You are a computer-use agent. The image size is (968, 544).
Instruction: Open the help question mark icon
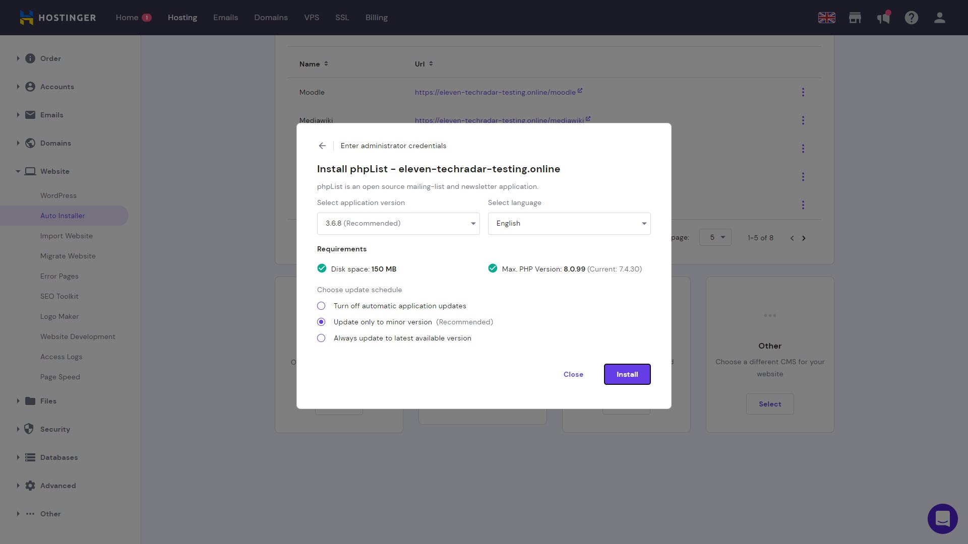911,18
